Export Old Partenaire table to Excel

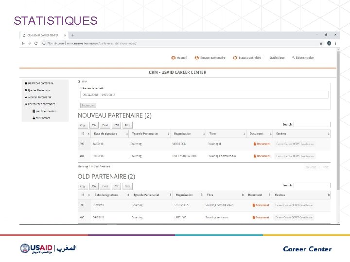point(105,186)
